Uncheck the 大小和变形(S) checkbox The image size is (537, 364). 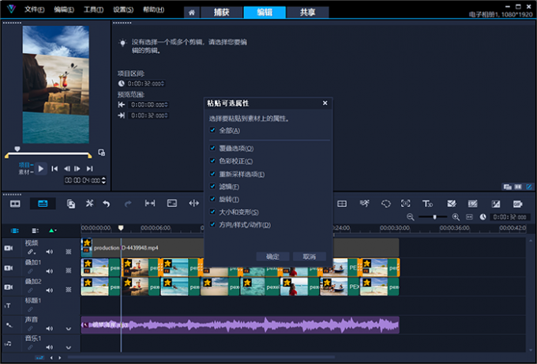tap(212, 212)
